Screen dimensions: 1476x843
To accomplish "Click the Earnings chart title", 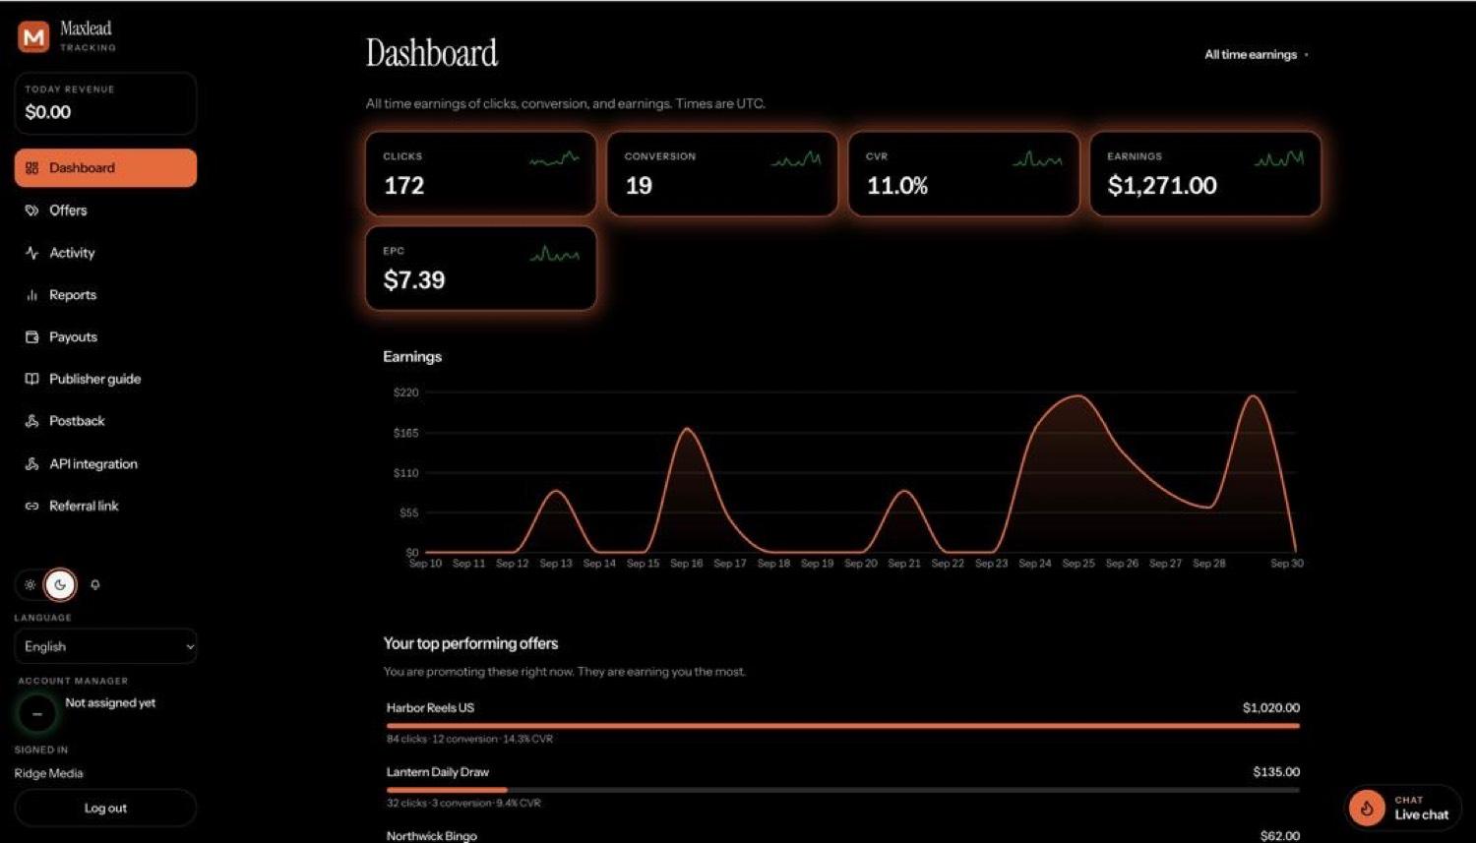I will 412,356.
